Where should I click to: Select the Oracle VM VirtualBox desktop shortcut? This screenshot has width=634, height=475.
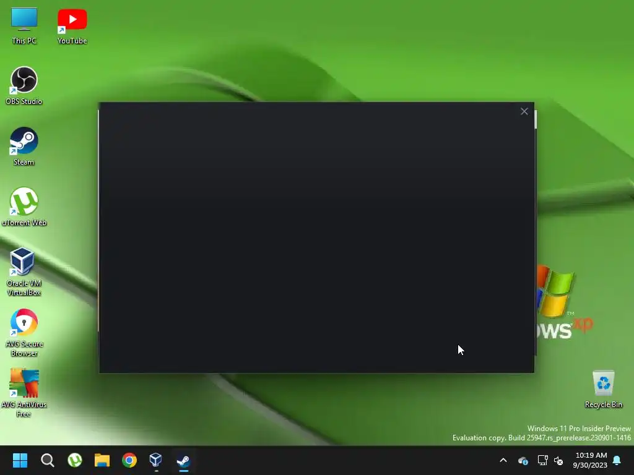tap(24, 272)
